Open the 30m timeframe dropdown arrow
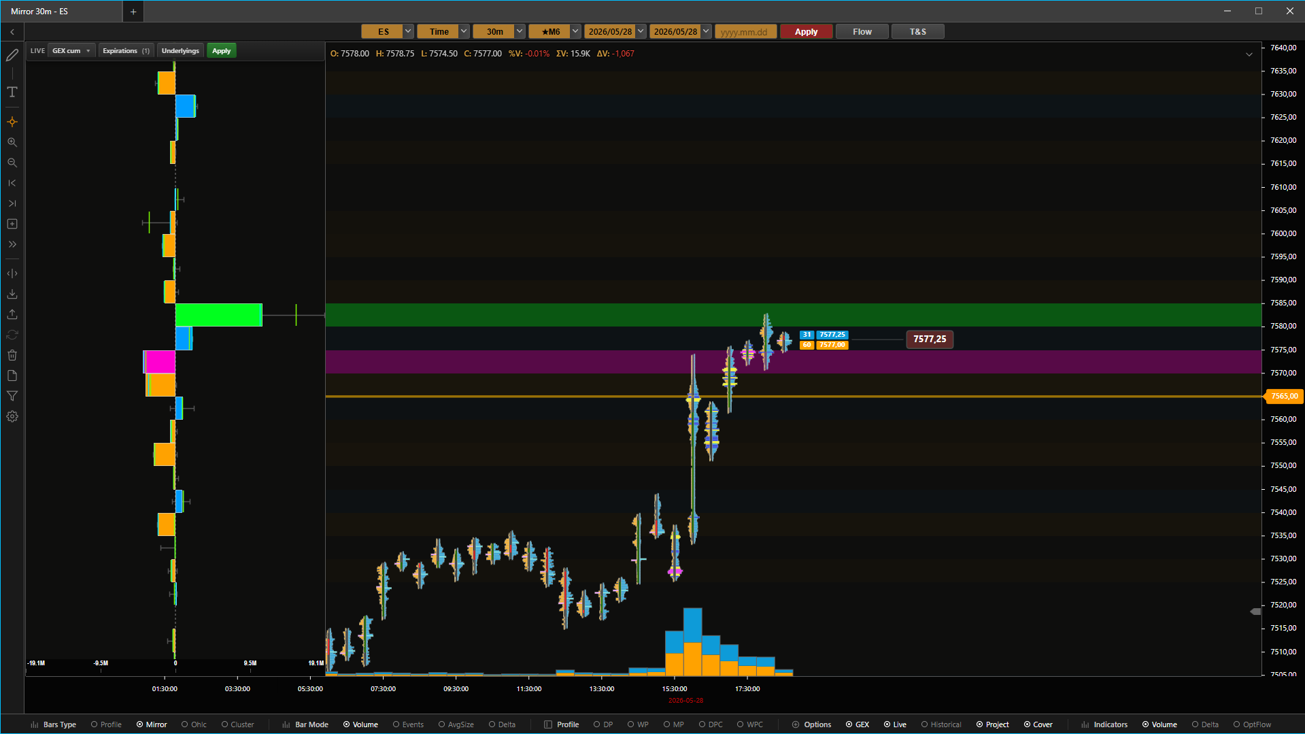 [x=520, y=31]
